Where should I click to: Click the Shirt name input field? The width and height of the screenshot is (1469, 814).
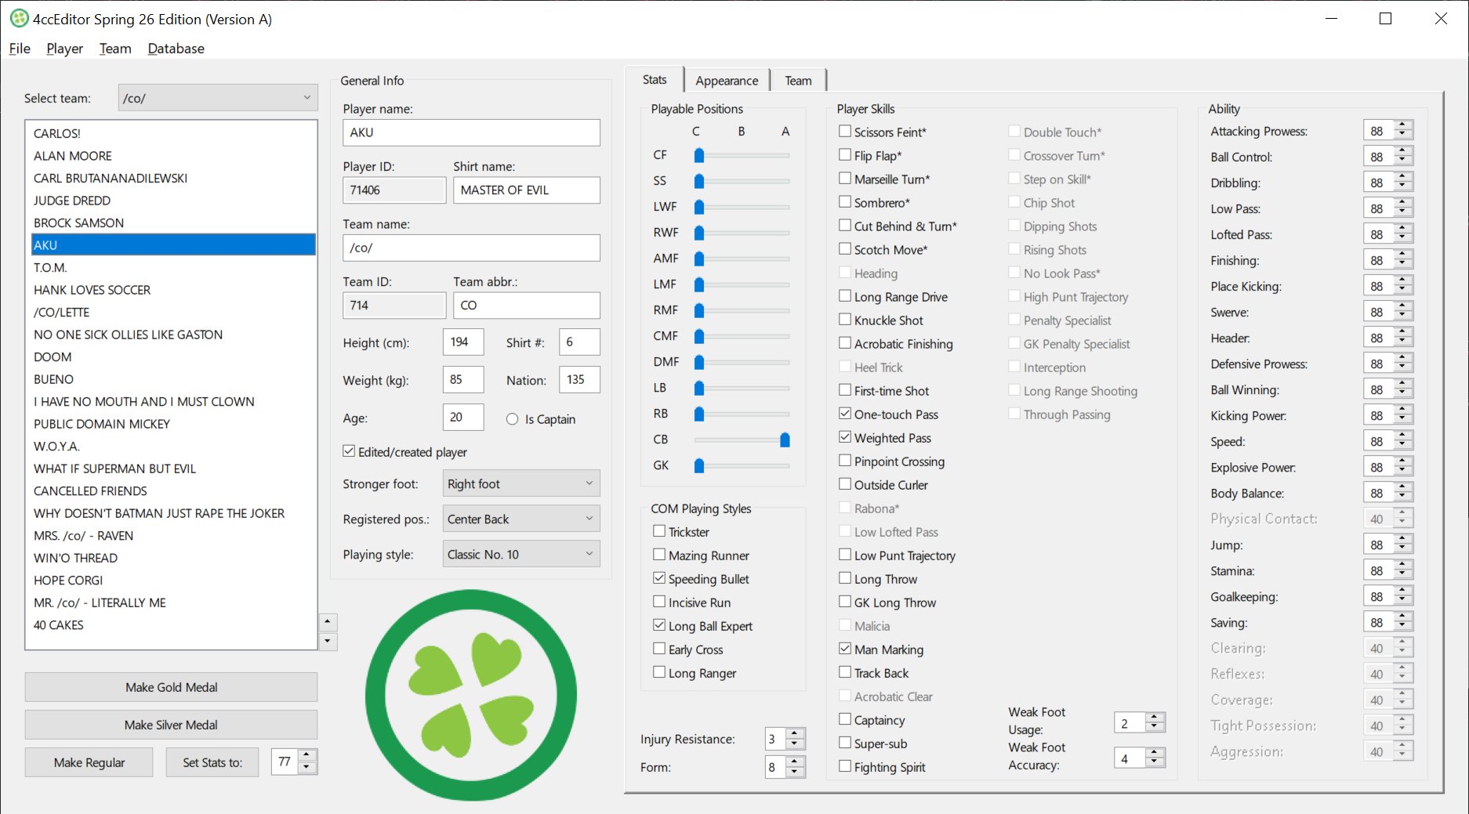click(527, 190)
